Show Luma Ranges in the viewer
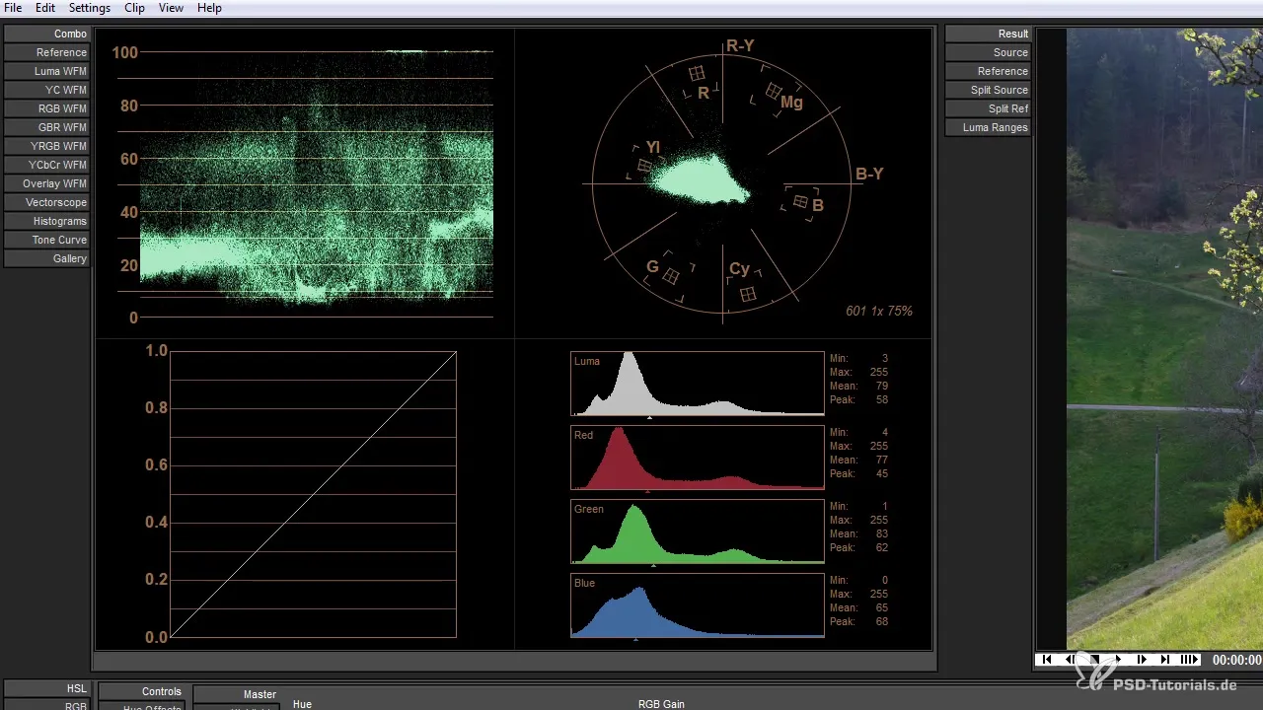Viewport: 1263px width, 710px height. 988,127
